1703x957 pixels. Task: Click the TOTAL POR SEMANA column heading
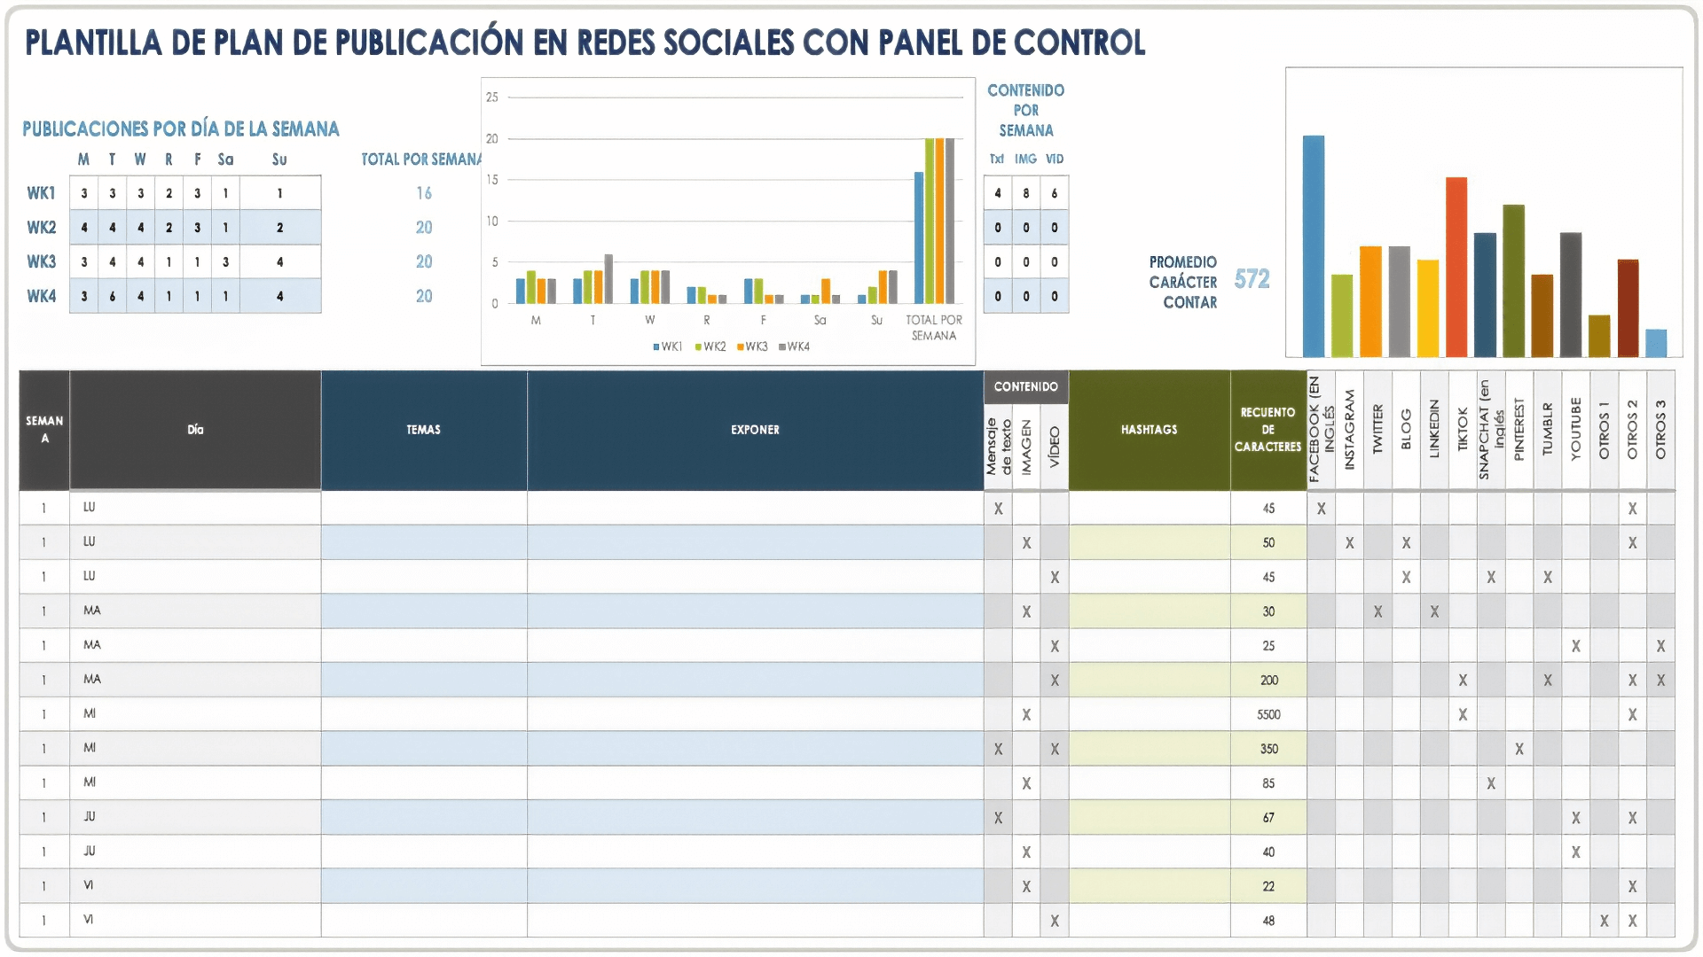(x=421, y=159)
